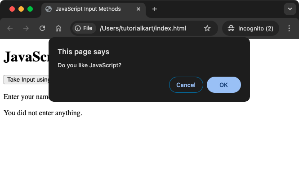Screen dimensions: 299x178
Task: Add a new tab with plus icon
Action: pos(155,9)
